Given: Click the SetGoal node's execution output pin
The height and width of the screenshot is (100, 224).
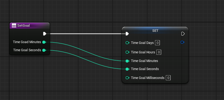Looking at the screenshot, I should [x=45, y=34].
